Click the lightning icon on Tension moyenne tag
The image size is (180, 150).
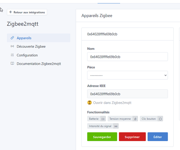(x=135, y=119)
